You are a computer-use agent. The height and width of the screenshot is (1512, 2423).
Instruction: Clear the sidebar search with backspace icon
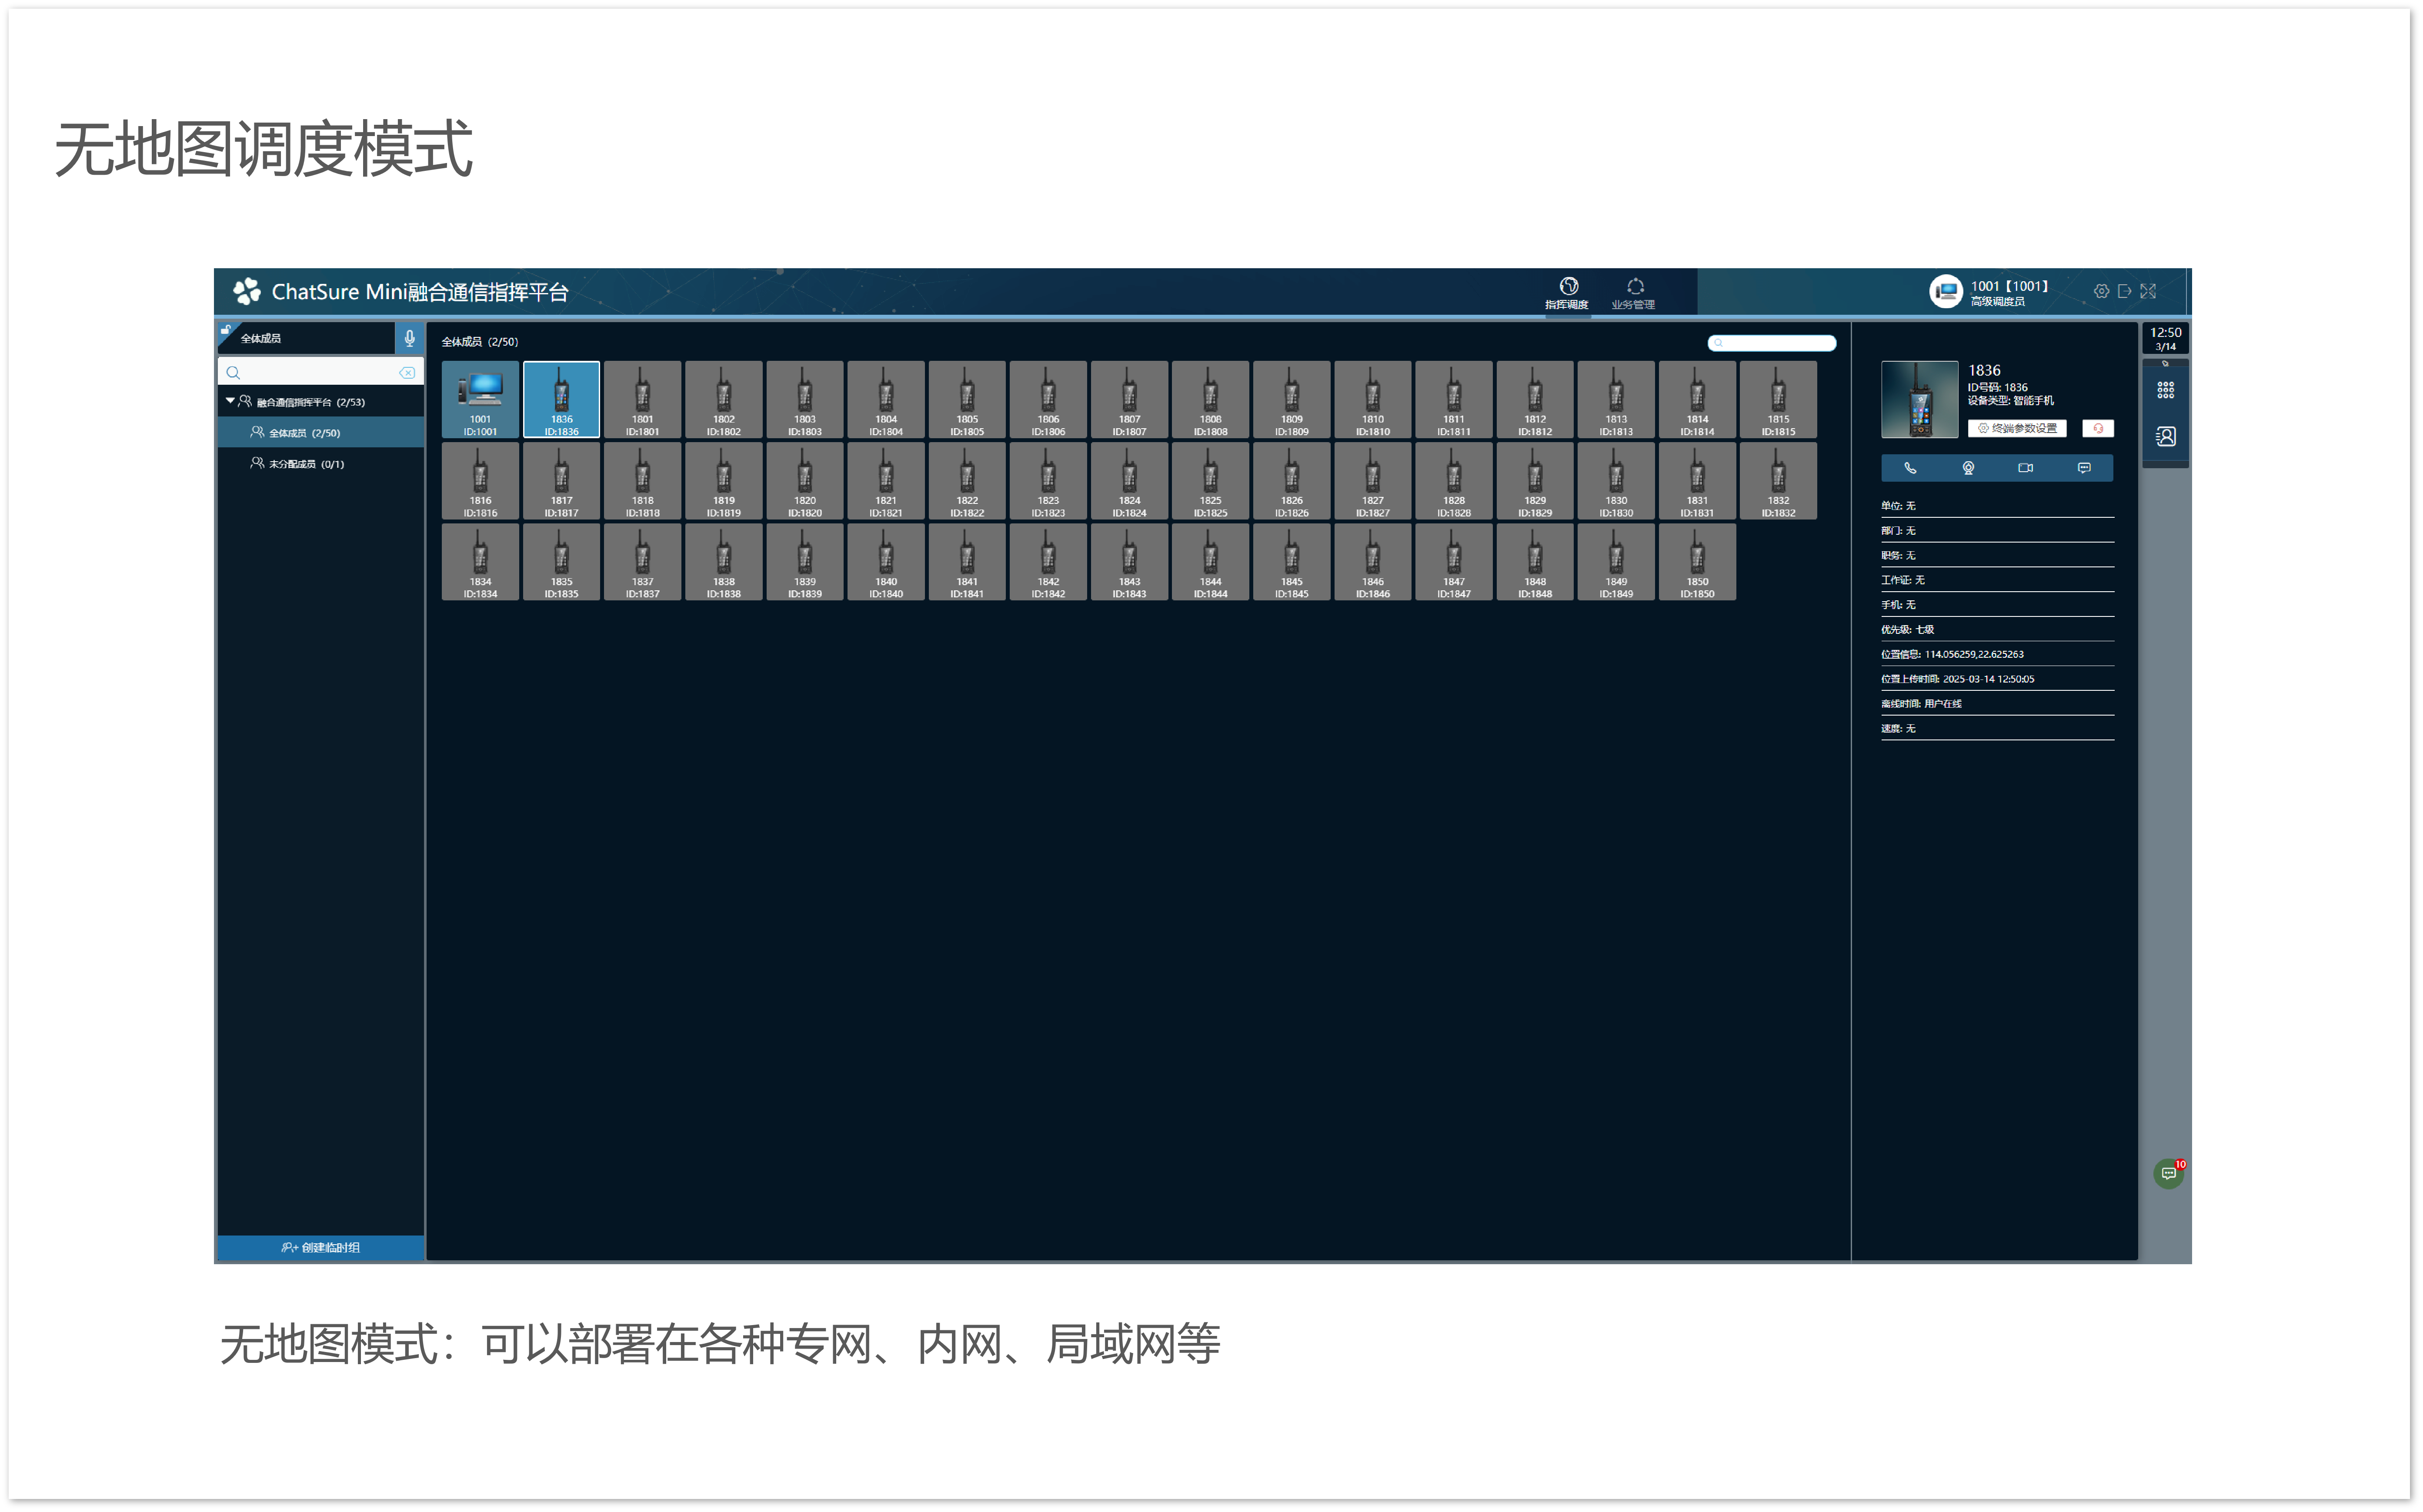click(407, 373)
